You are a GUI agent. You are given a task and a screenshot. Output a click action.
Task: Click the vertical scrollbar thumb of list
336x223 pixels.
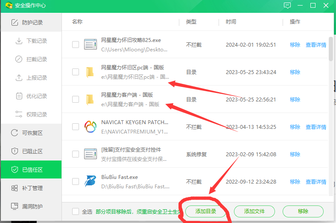click(x=330, y=48)
